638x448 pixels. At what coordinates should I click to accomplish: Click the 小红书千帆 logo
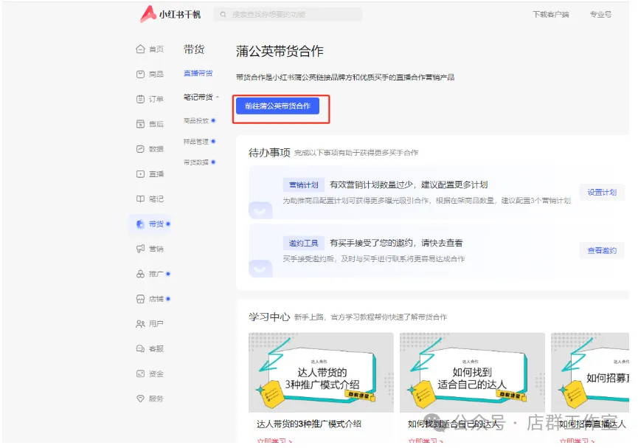[170, 14]
